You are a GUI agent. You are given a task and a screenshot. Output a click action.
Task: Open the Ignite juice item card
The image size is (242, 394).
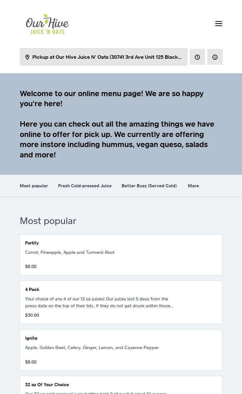pos(121,350)
